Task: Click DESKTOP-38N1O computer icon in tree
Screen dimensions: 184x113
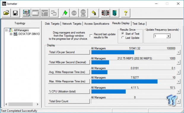Action: (15, 34)
